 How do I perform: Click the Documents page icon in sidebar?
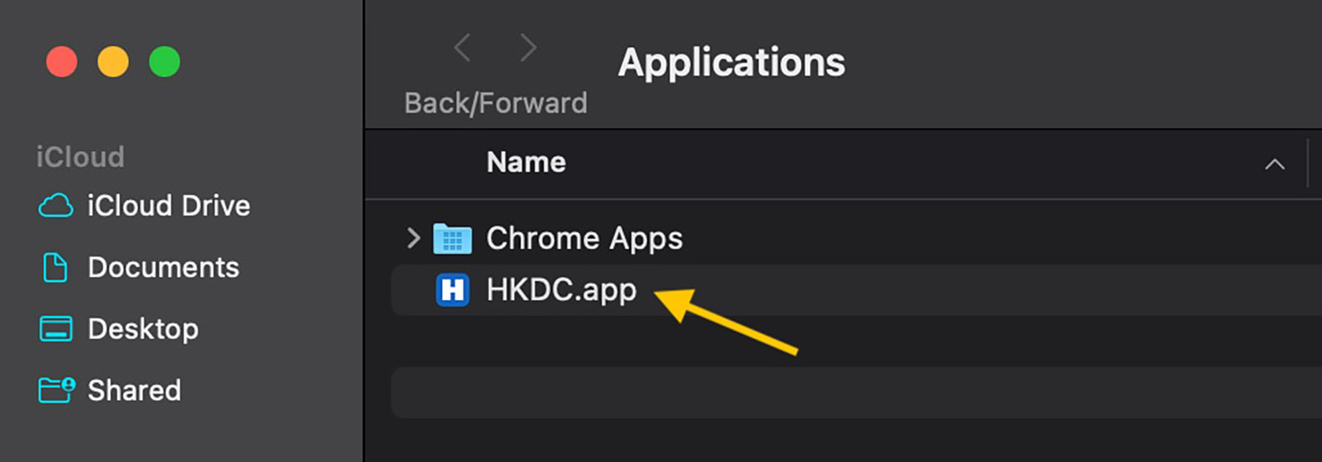coord(55,267)
